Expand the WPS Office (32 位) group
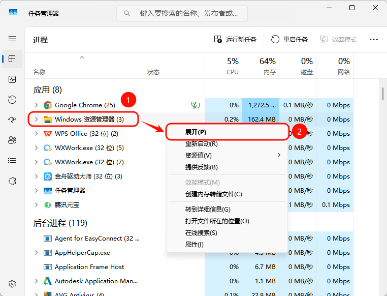Image resolution: width=387 pixels, height=296 pixels. (36, 134)
